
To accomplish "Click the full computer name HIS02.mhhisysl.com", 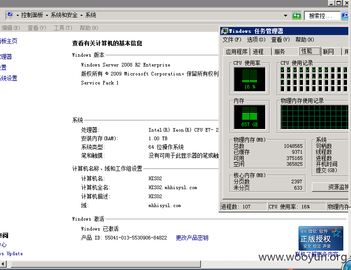I will pos(173,187).
